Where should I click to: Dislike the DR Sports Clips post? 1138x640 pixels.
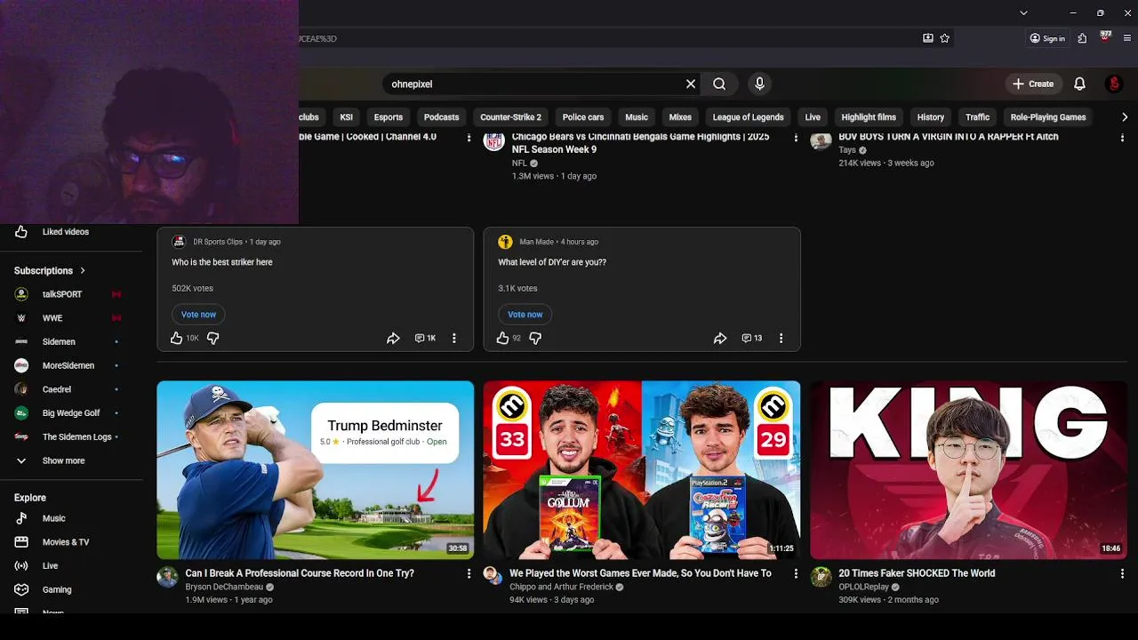[212, 338]
